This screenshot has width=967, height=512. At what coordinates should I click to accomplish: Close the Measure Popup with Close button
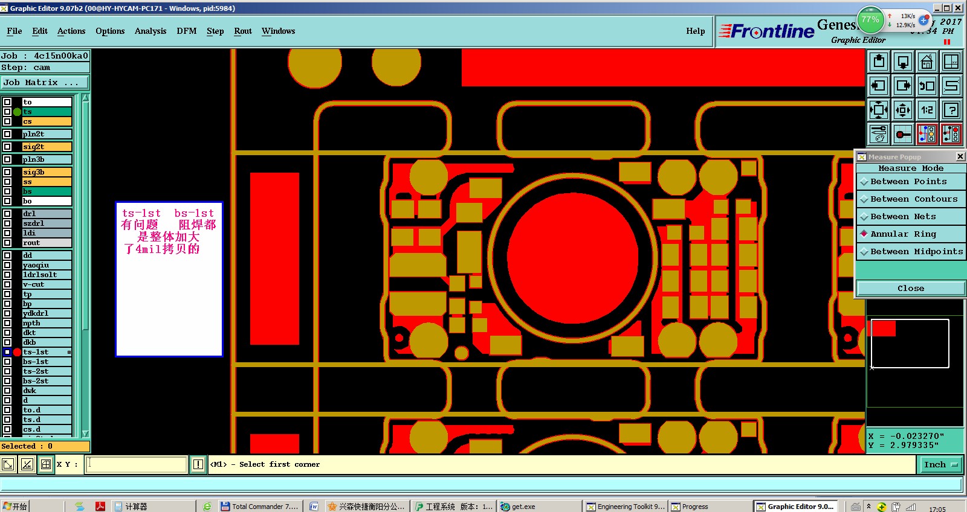coord(911,289)
